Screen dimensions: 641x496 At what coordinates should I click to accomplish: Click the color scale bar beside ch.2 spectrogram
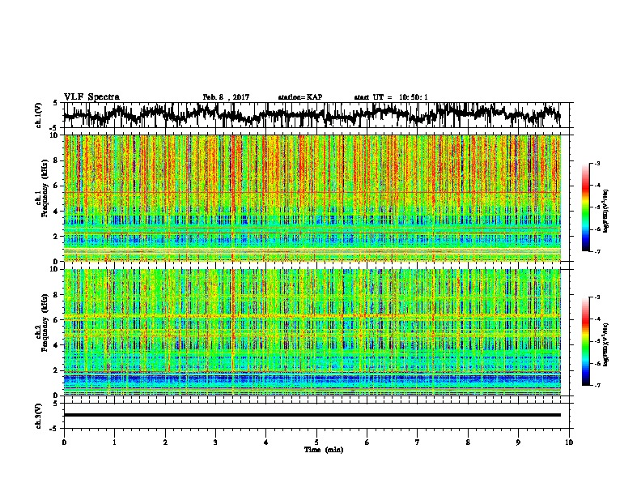(585, 341)
